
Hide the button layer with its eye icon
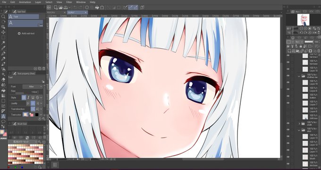(288, 96)
